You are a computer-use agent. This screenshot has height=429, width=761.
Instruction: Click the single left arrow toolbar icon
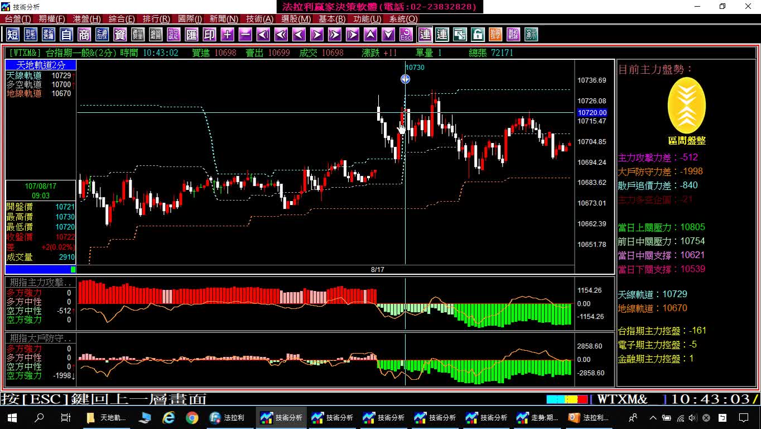tap(299, 35)
